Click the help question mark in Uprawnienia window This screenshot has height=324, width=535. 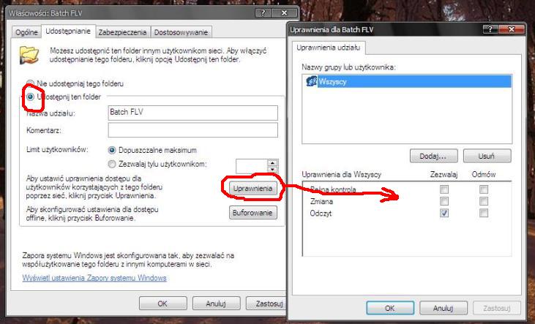click(x=490, y=29)
